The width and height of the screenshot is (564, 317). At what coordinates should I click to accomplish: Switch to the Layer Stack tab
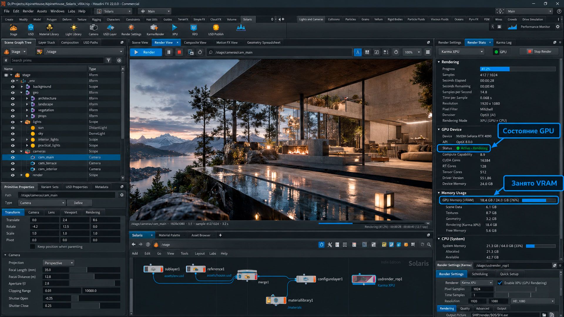tap(47, 43)
